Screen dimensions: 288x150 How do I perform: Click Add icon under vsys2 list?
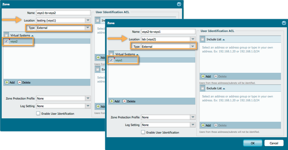pyautogui.click(x=7, y=82)
